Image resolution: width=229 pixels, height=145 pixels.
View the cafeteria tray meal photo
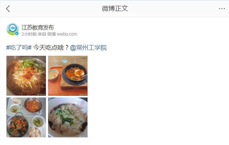coord(26,117)
